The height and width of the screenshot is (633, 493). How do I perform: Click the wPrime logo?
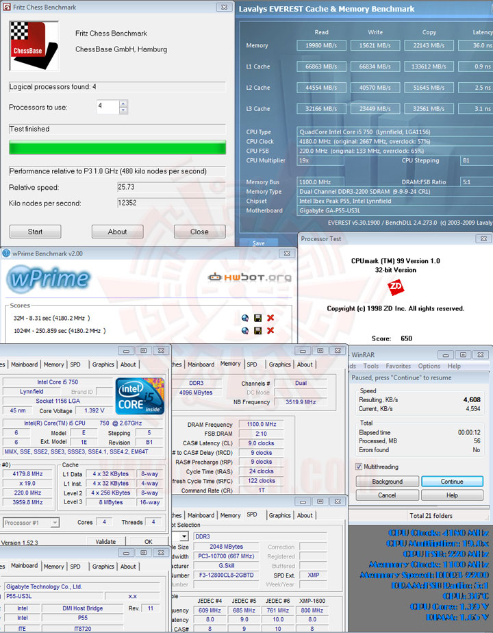point(49,277)
